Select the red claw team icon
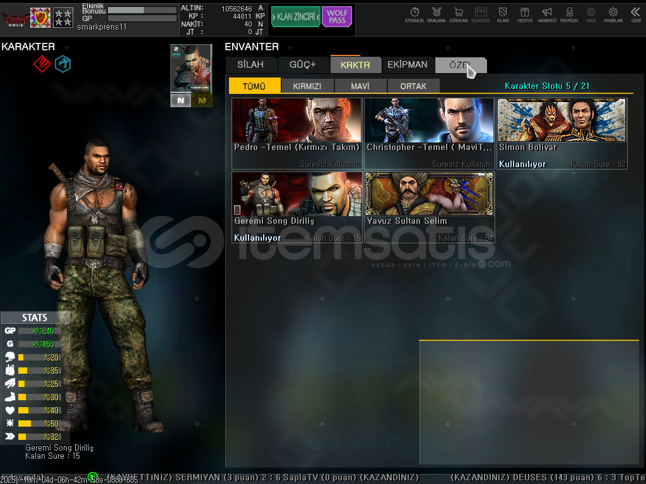Image resolution: width=646 pixels, height=484 pixels. [42, 64]
